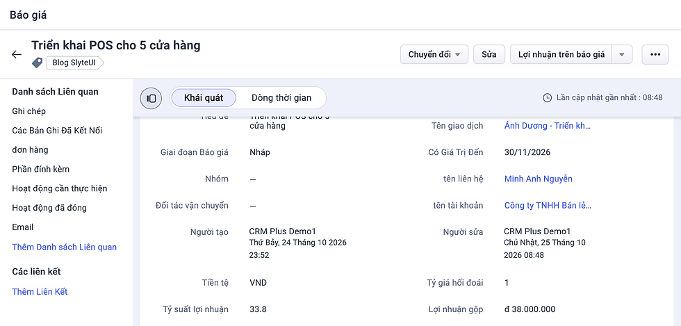This screenshot has height=326, width=681.
Task: Open the đơn hàng related list
Action: [30, 150]
